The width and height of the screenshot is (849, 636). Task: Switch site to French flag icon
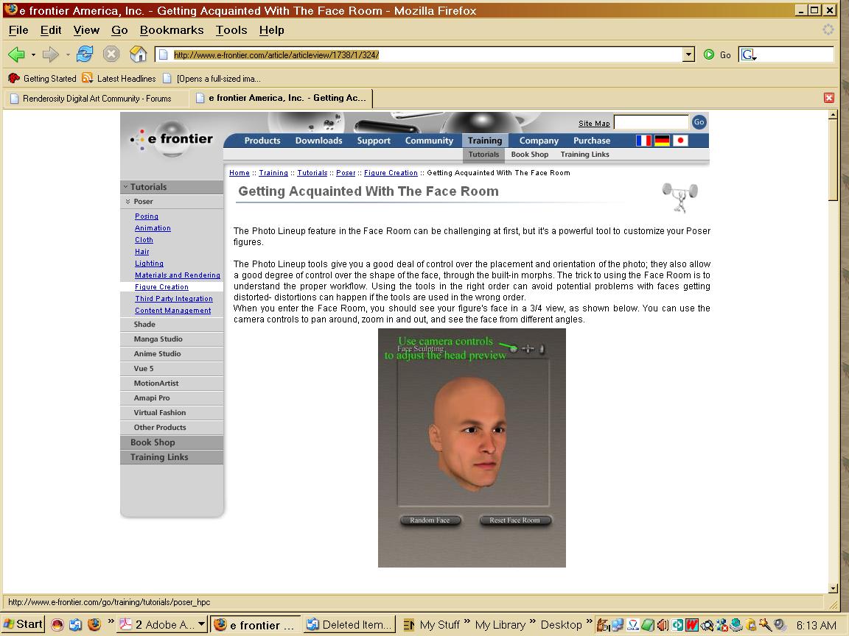[x=644, y=141]
